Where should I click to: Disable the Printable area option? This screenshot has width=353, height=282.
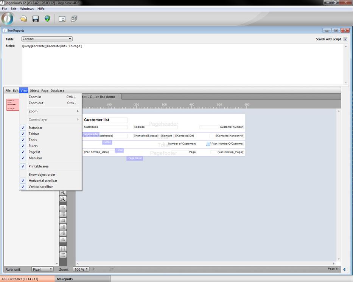tap(38, 166)
